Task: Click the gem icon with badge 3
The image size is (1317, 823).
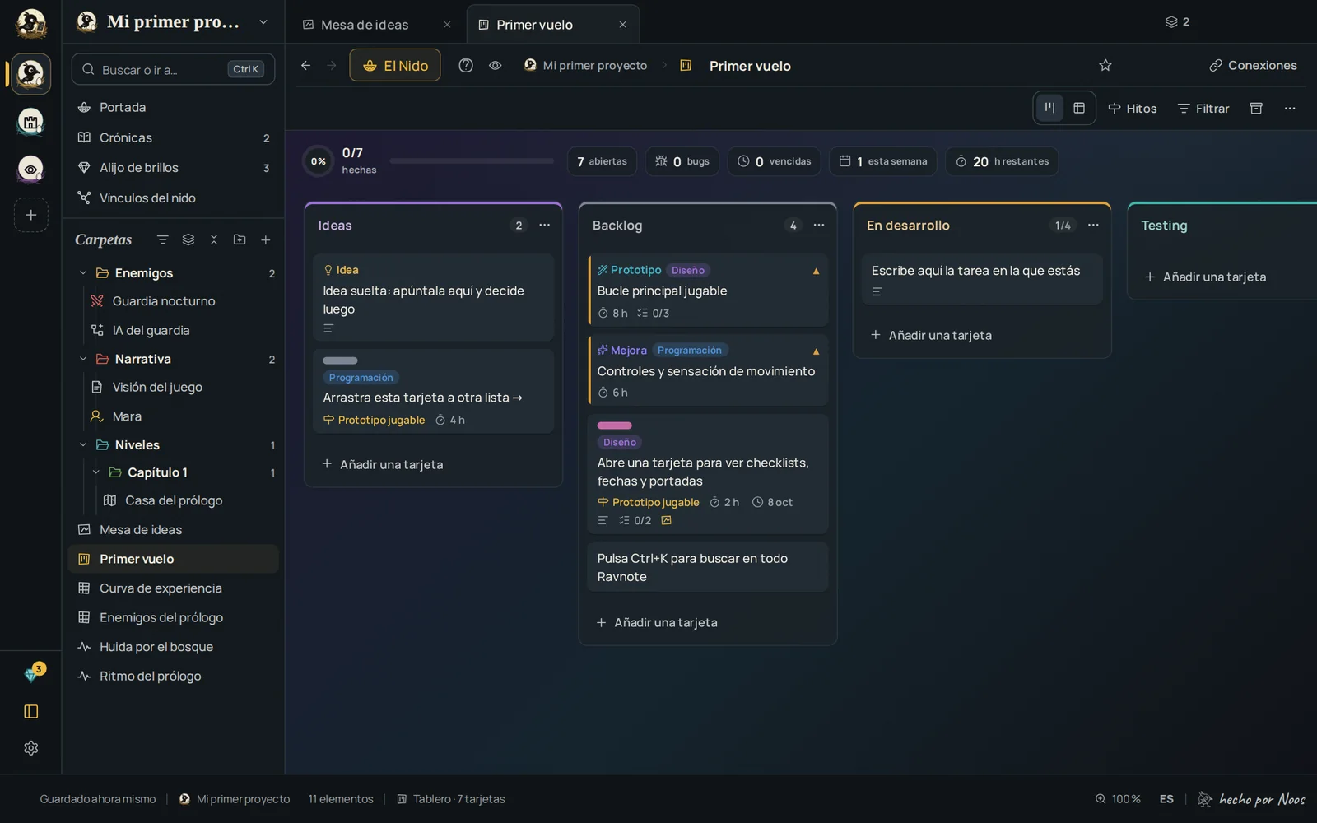Action: coord(31,675)
